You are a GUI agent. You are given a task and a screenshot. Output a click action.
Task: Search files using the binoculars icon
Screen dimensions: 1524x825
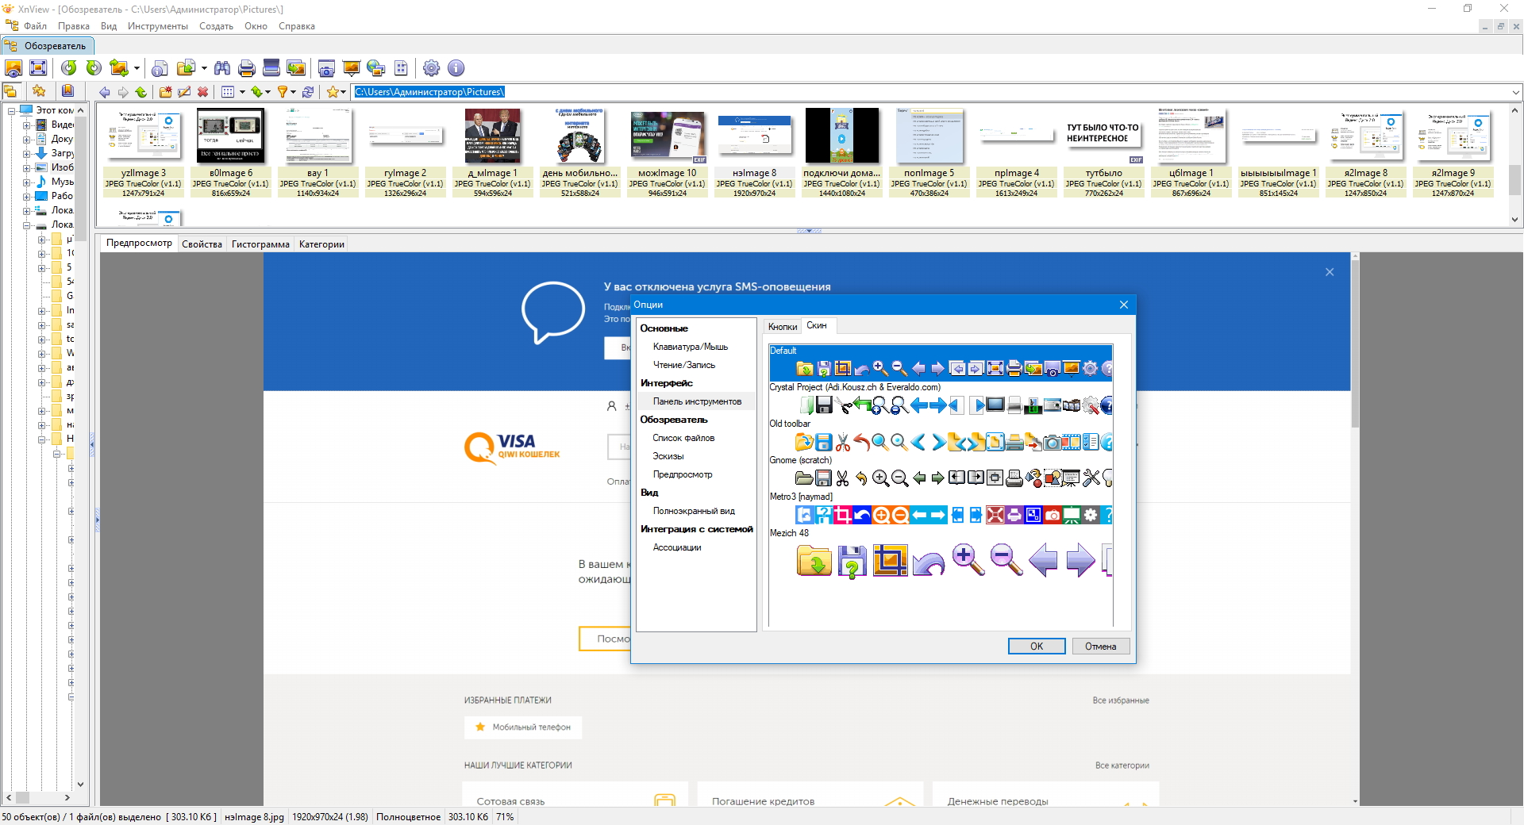coord(222,68)
